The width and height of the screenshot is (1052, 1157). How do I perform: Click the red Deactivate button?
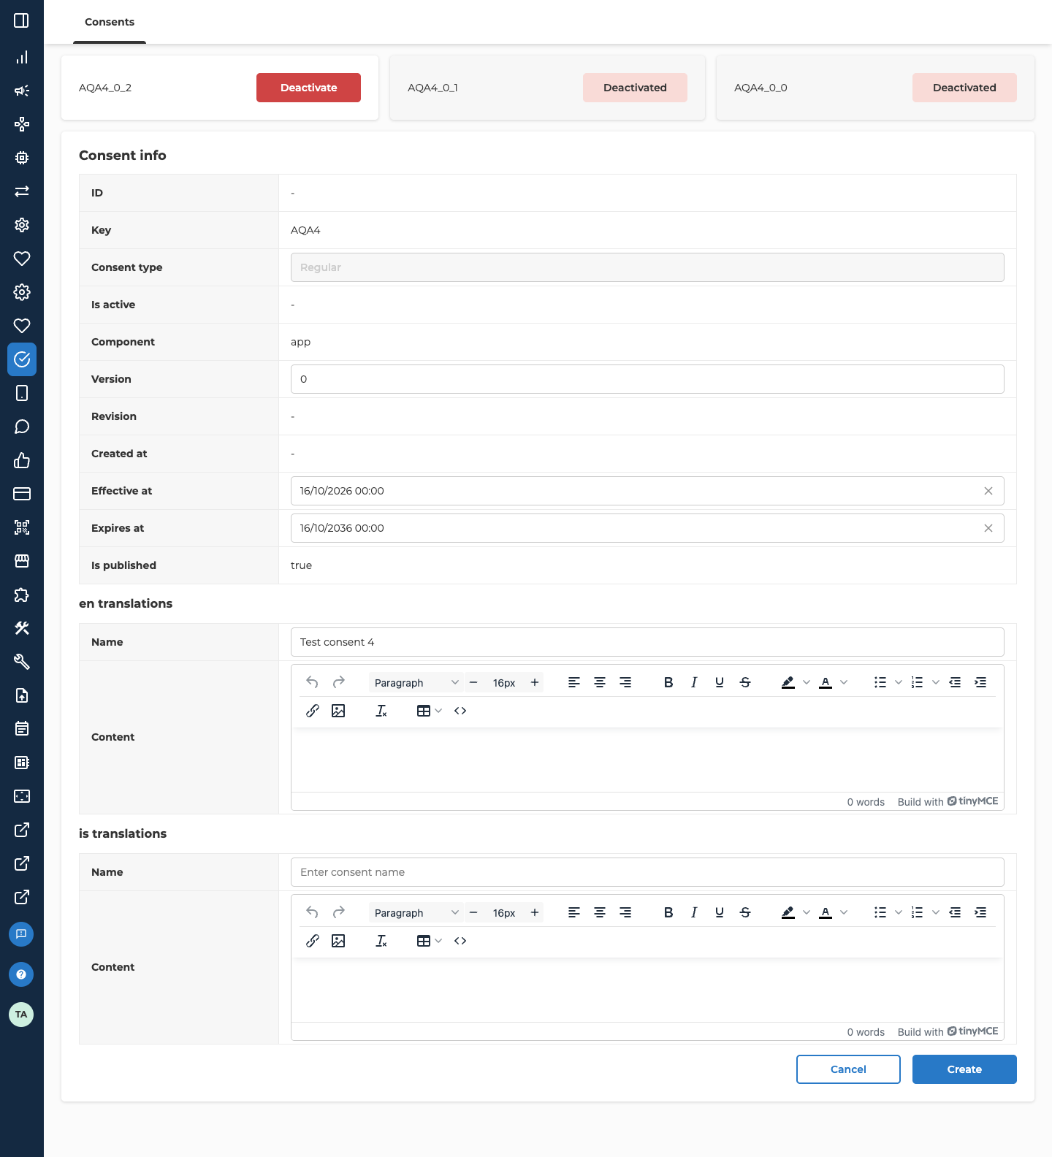tap(308, 88)
